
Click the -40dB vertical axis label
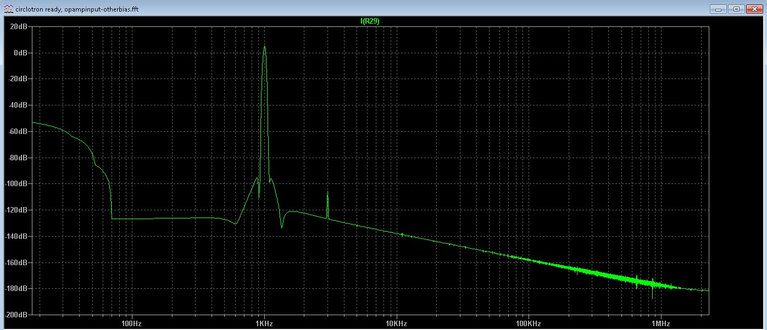tap(18, 105)
